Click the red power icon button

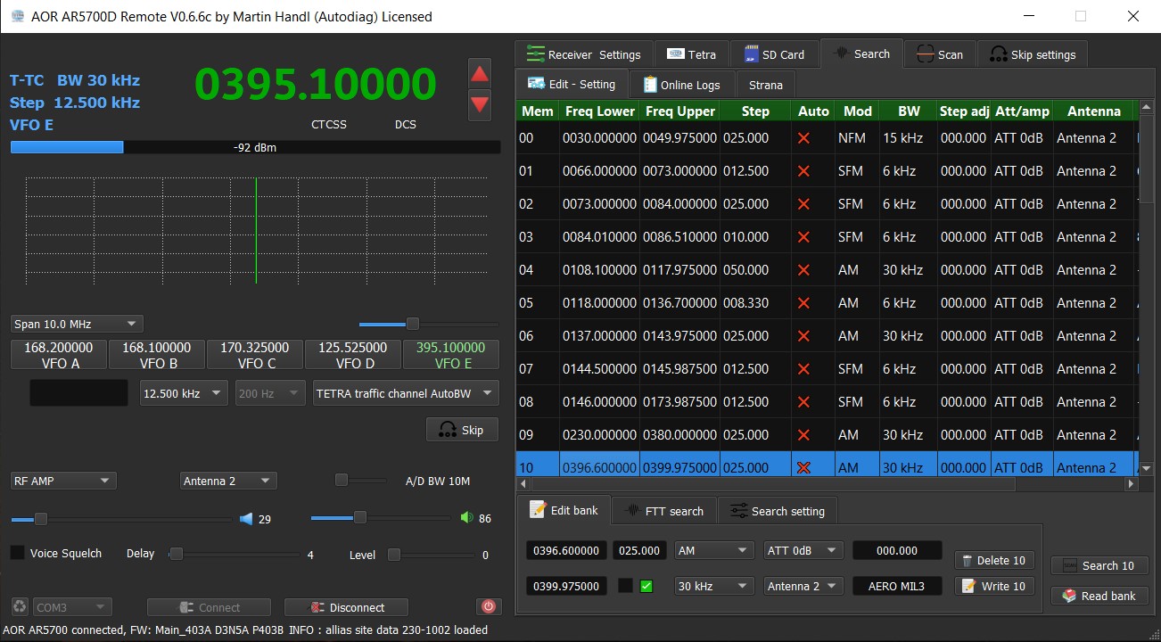488,606
